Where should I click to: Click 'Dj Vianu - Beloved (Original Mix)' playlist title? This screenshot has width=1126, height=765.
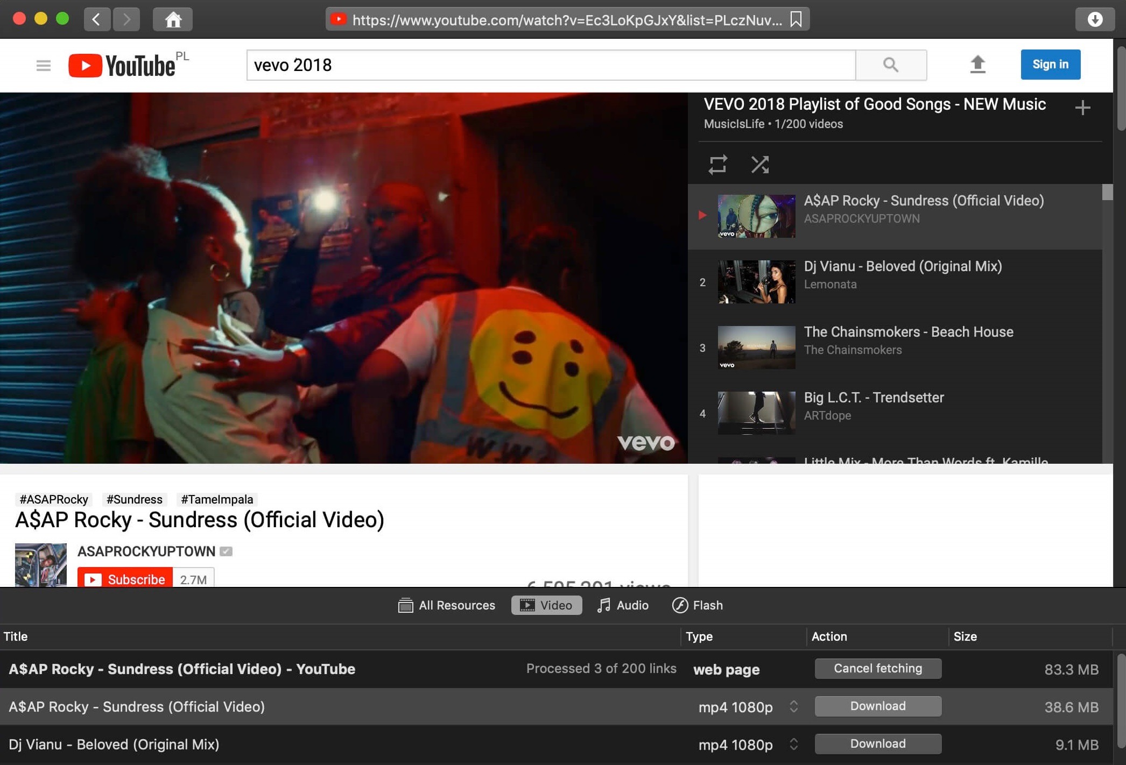coord(903,266)
